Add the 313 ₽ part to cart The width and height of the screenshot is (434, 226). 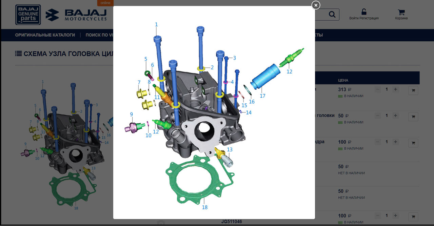pos(413,90)
